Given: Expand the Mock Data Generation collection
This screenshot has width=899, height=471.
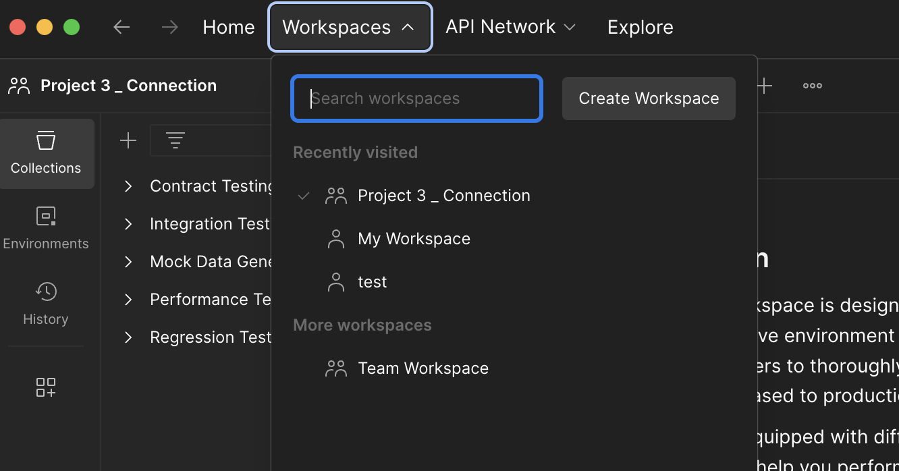Looking at the screenshot, I should 128,262.
